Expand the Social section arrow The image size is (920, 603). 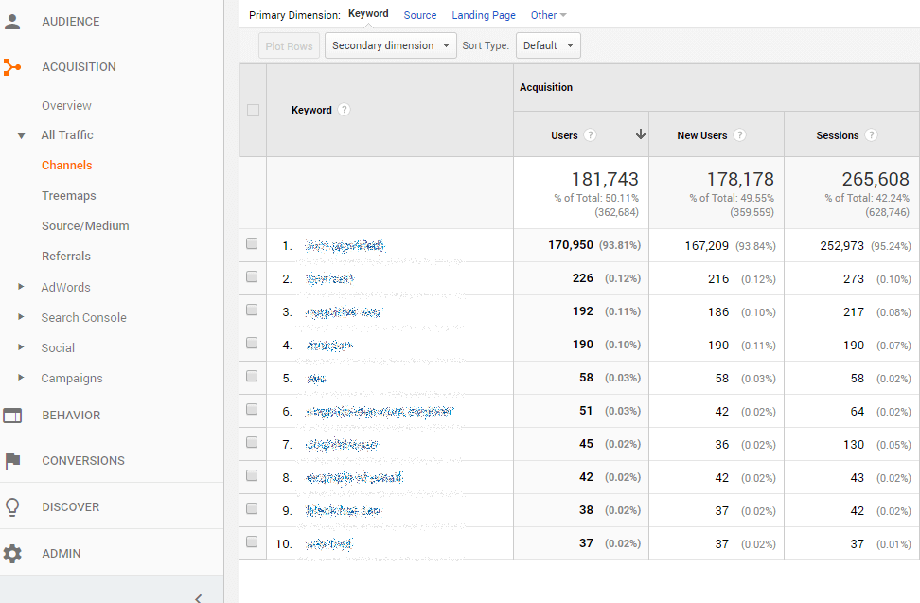(21, 347)
